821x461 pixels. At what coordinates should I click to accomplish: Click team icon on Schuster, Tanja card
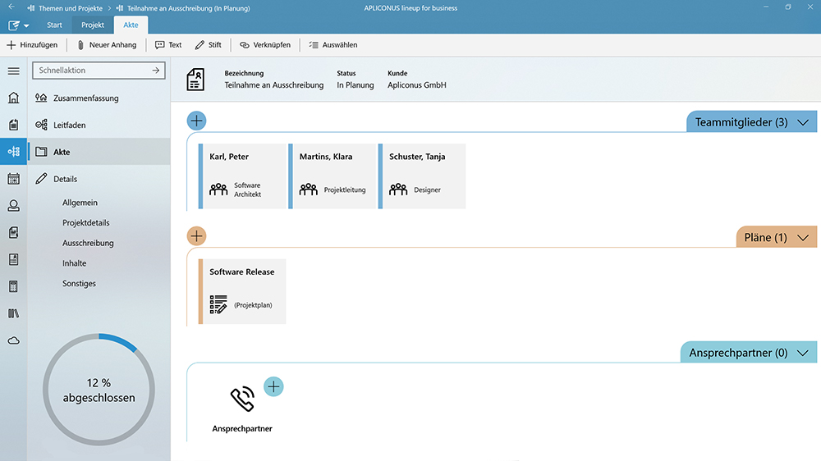(x=398, y=189)
